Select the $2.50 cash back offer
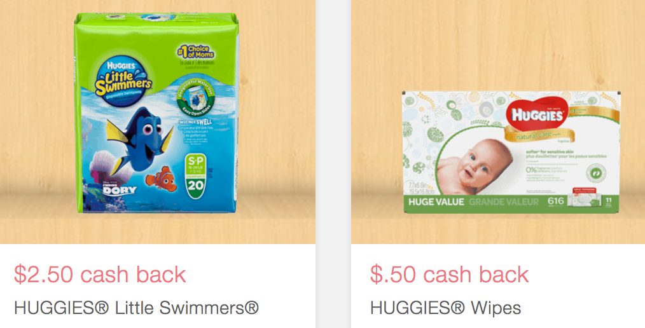The height and width of the screenshot is (328, 645). pyautogui.click(x=100, y=275)
